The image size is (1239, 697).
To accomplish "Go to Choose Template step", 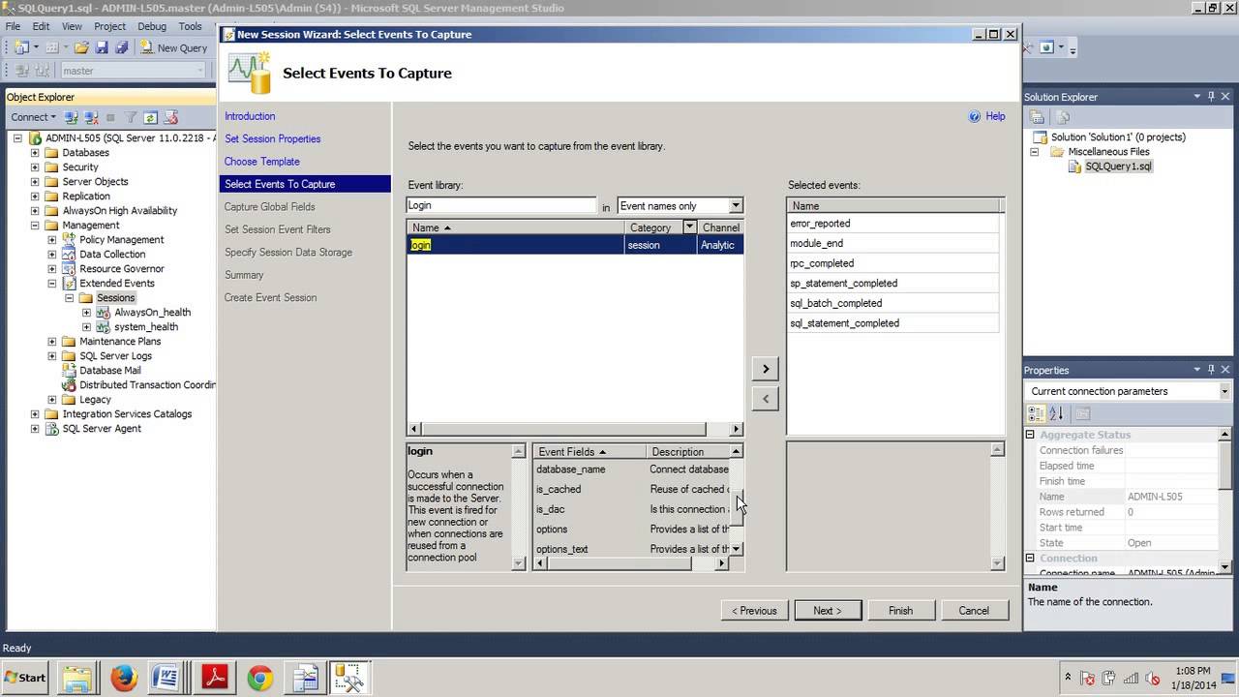I will click(x=262, y=162).
